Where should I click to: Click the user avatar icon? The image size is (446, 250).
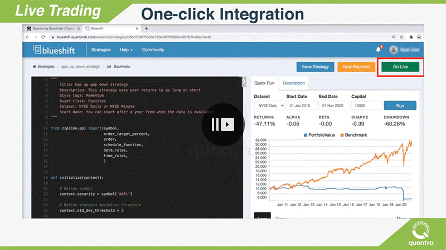(394, 50)
